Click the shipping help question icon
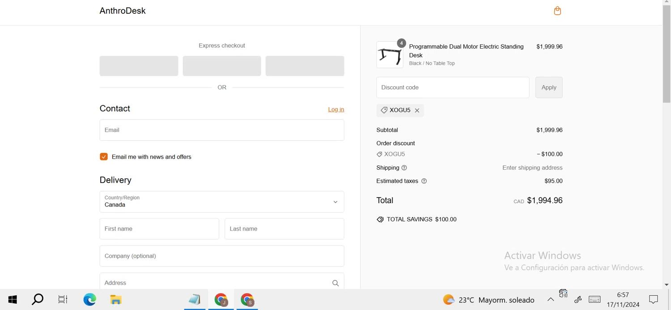 click(x=404, y=168)
